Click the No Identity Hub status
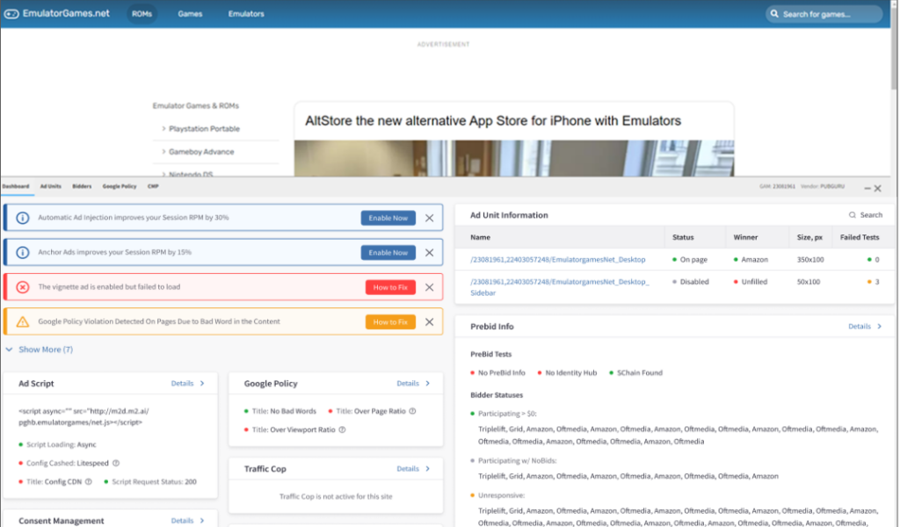The width and height of the screenshot is (900, 527). click(567, 372)
